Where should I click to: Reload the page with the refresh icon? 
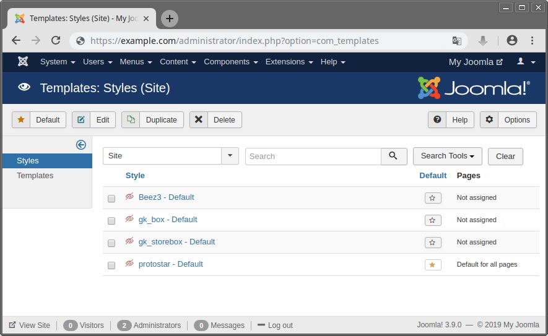(x=56, y=40)
